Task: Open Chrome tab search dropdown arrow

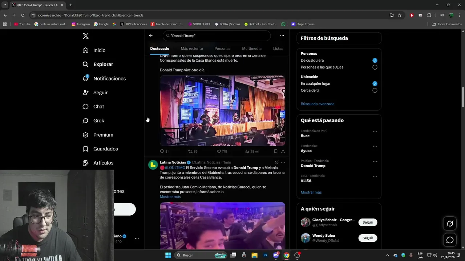Action: [5, 5]
